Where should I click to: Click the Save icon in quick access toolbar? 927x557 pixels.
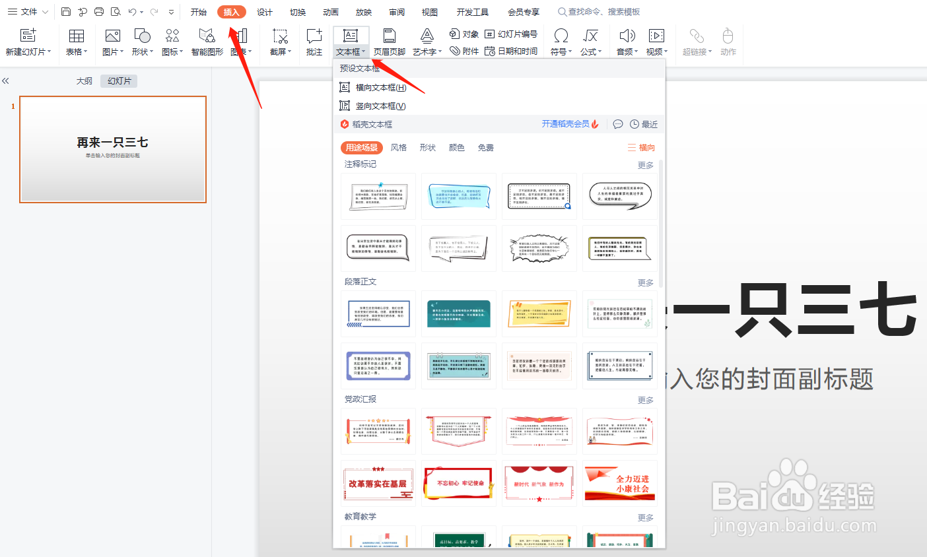(x=66, y=12)
